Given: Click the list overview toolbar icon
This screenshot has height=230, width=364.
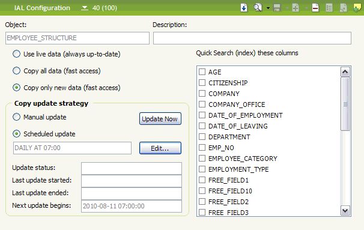Looking at the screenshot, I should tap(329, 8).
